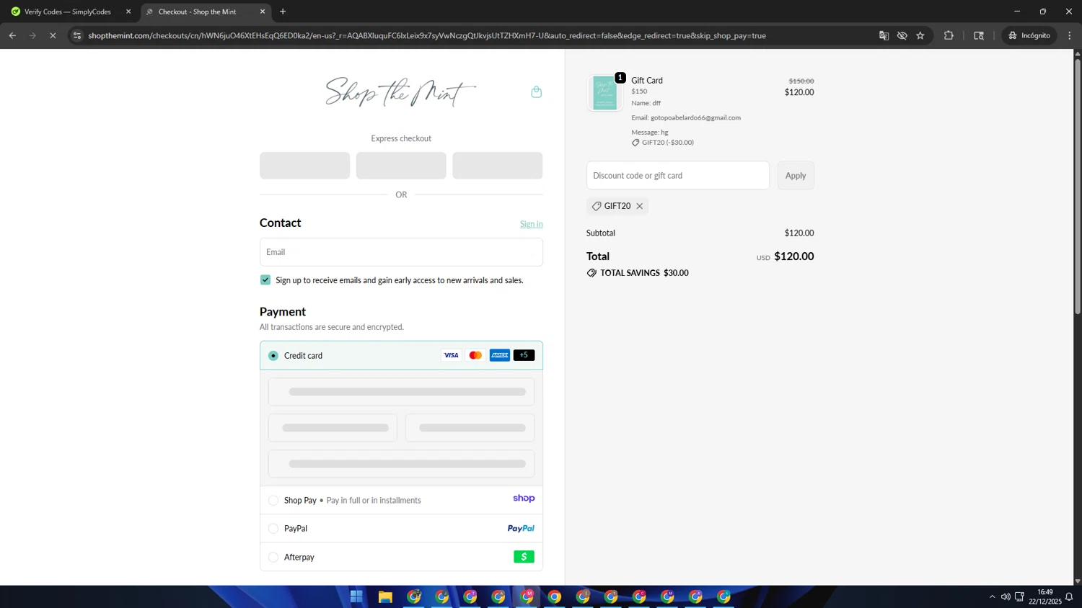Click the Total Savings tag icon
This screenshot has width=1082, height=608.
[591, 273]
